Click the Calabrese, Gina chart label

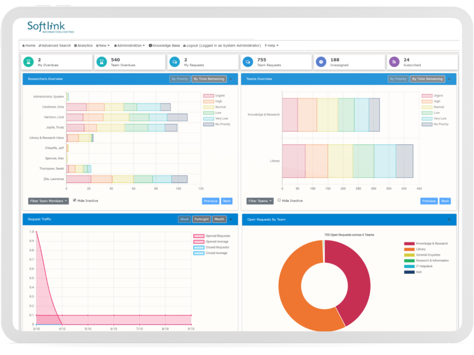[53, 107]
